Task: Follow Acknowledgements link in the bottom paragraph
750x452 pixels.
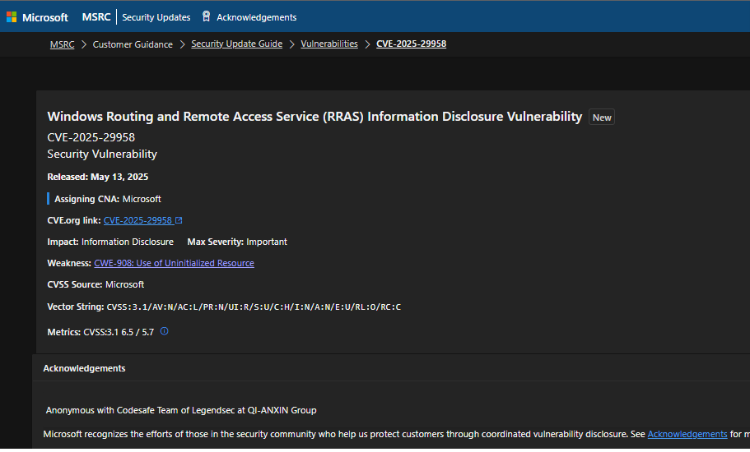Action: [x=687, y=434]
